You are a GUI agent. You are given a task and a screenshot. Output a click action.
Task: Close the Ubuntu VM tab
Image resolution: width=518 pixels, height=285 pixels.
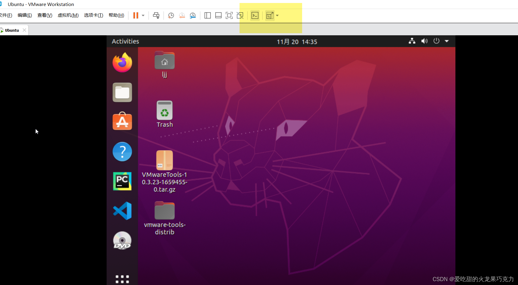pyautogui.click(x=24, y=30)
